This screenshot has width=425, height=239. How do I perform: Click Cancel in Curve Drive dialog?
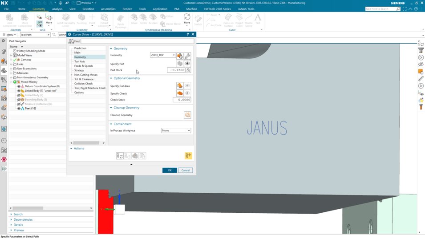point(186,170)
